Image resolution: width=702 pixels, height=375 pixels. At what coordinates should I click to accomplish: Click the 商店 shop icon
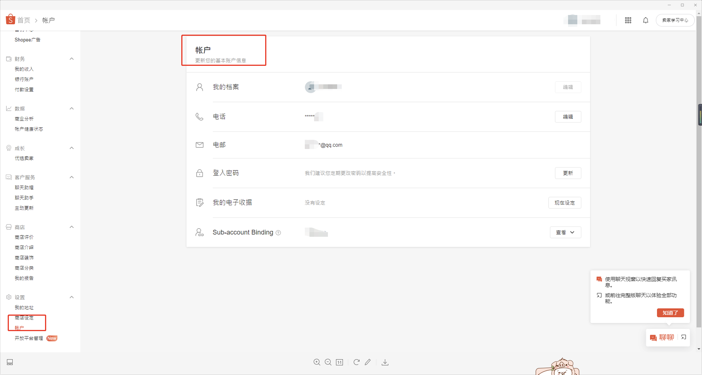9,227
